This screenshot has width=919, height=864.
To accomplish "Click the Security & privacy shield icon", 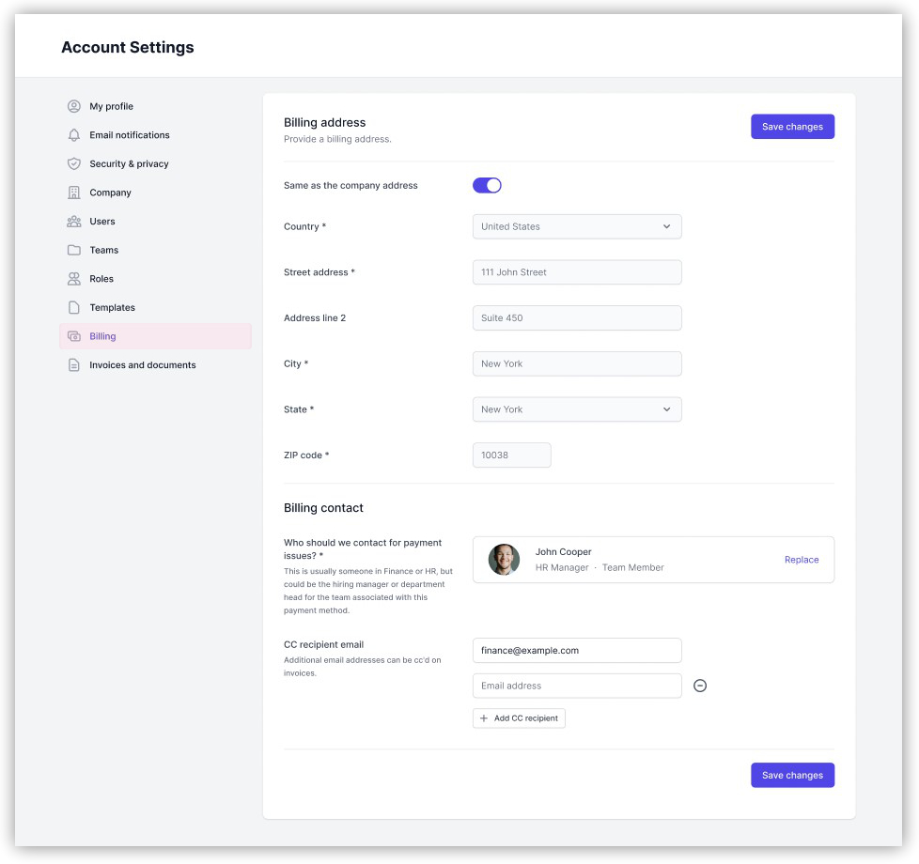I will pos(74,163).
